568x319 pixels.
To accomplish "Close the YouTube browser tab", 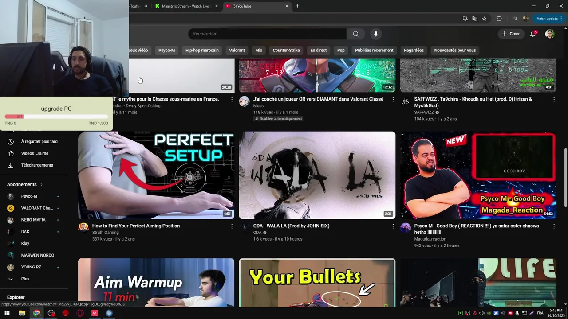I will click(287, 6).
